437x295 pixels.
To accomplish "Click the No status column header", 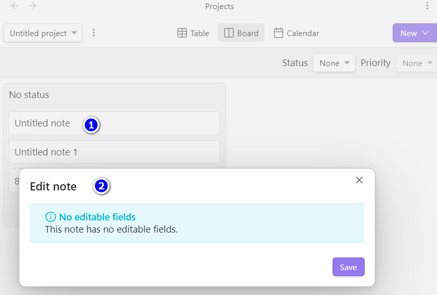I will pos(28,95).
